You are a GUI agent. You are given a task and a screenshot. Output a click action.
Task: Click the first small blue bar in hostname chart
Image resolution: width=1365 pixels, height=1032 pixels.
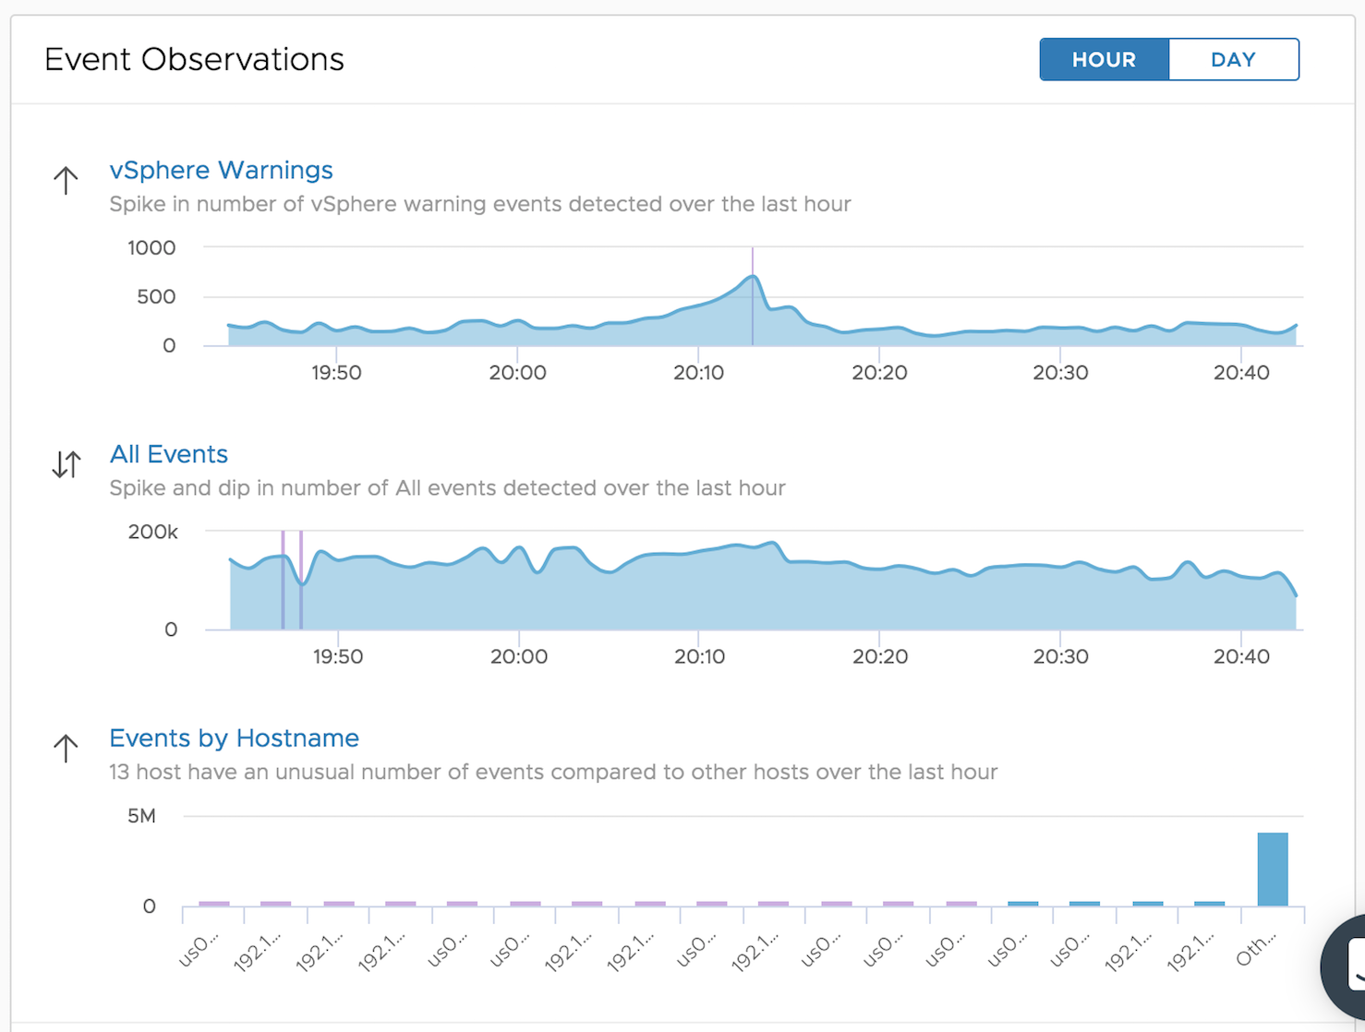click(1023, 904)
